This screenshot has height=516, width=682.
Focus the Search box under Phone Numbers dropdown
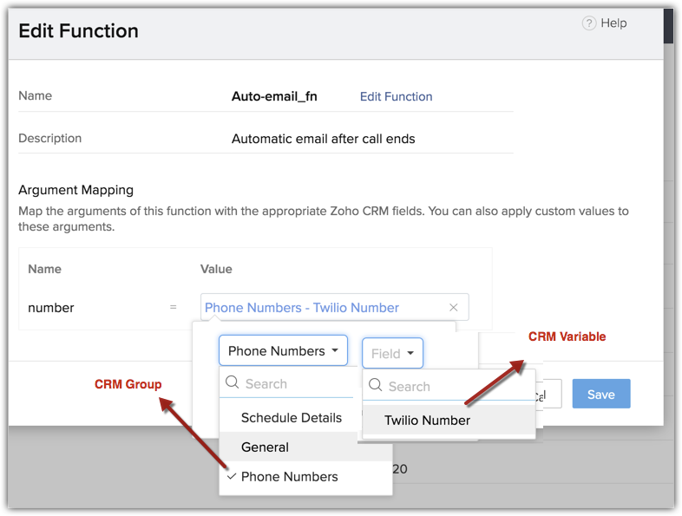295,383
